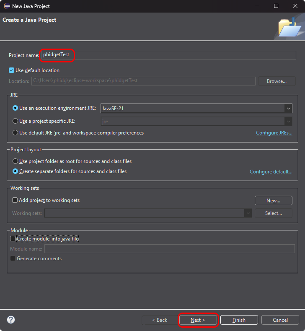Close the New Java Project dialog
Screen dimensions: 305x331
[x=295, y=6]
